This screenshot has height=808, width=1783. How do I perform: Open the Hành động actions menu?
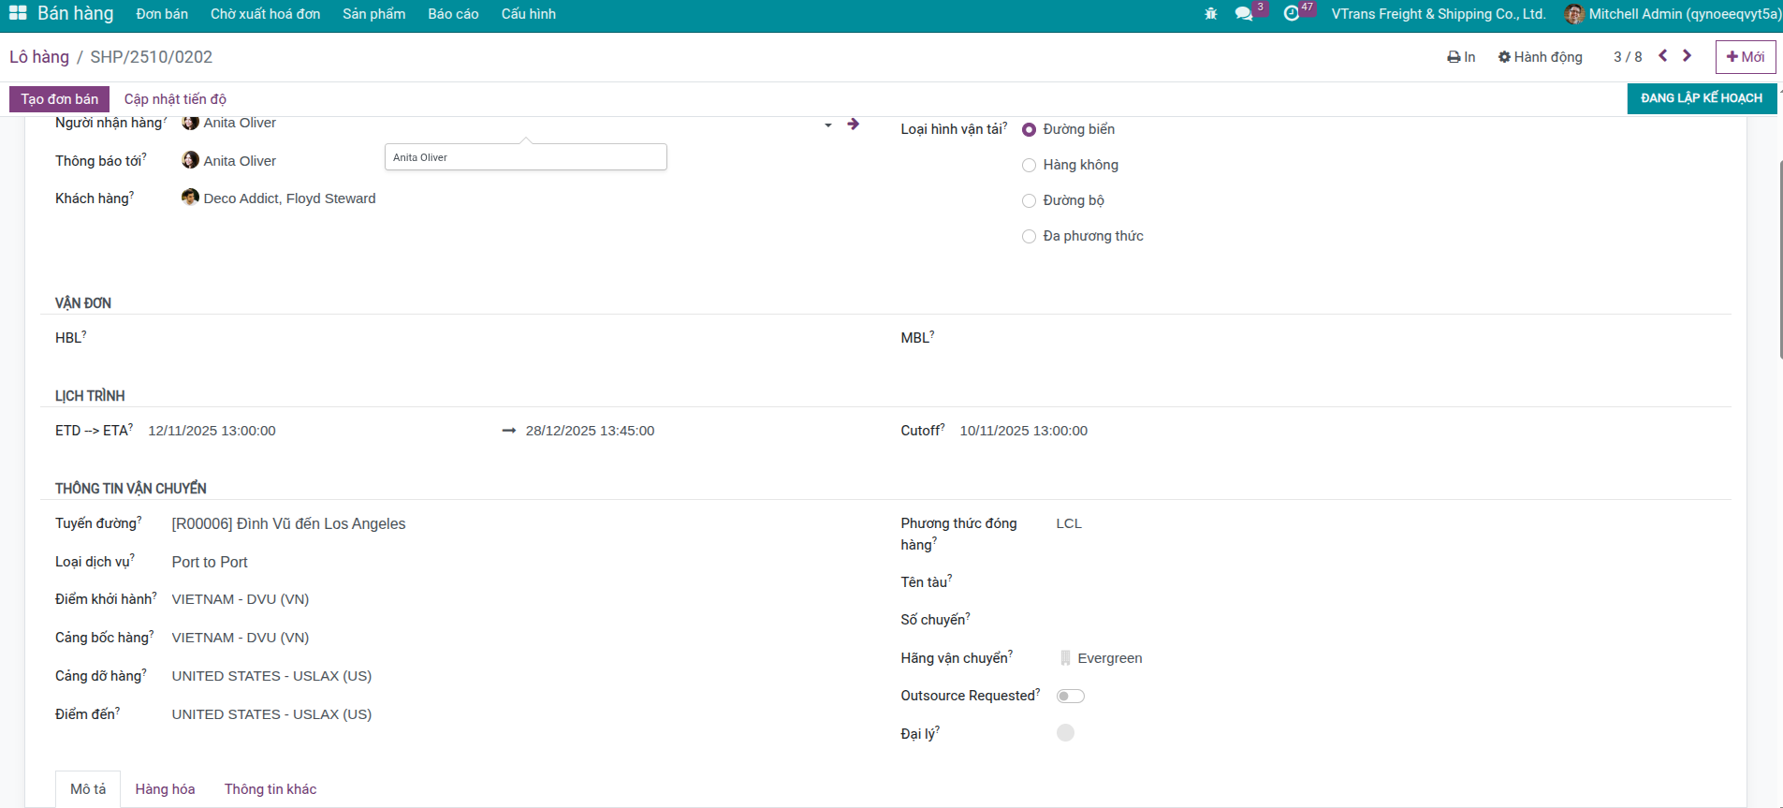click(x=1540, y=57)
